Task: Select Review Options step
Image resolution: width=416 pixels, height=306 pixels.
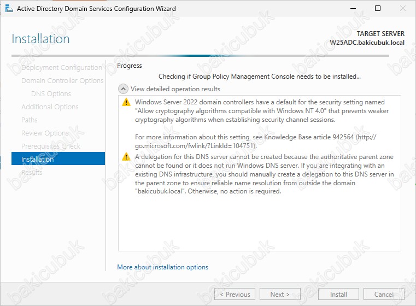Action: click(45, 133)
